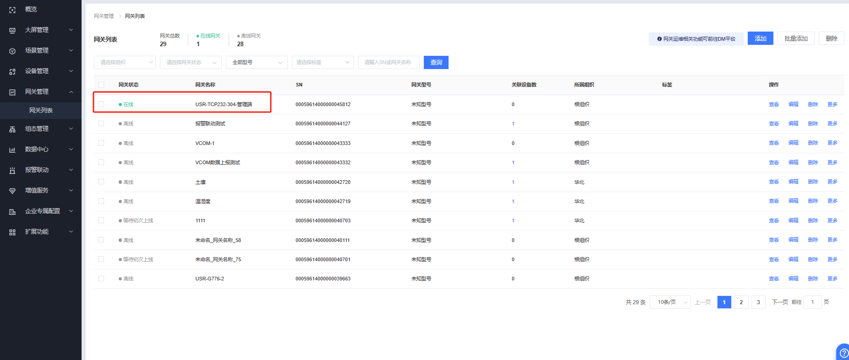This screenshot has height=360, width=849.
Task: Check the box for USR-TCP232-304 gateway row
Action: 101,104
